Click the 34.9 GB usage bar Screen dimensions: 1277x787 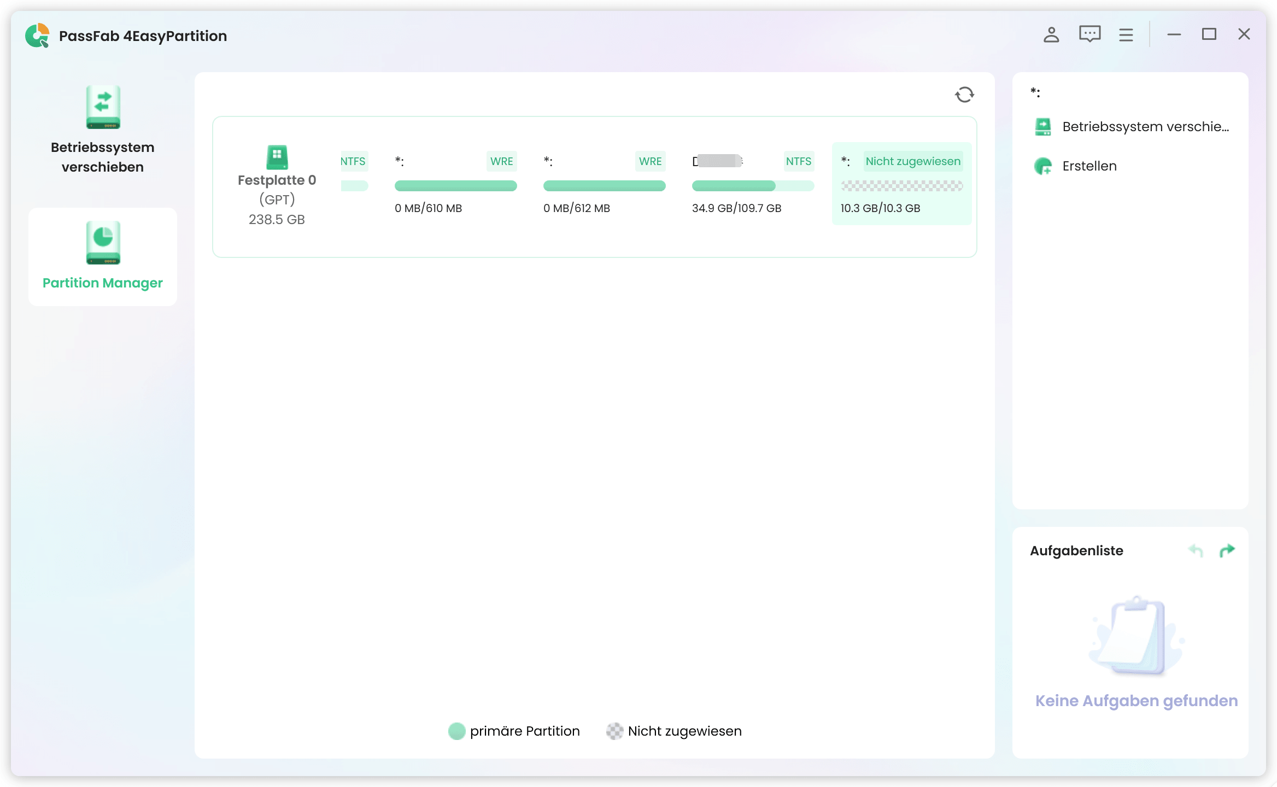(734, 186)
